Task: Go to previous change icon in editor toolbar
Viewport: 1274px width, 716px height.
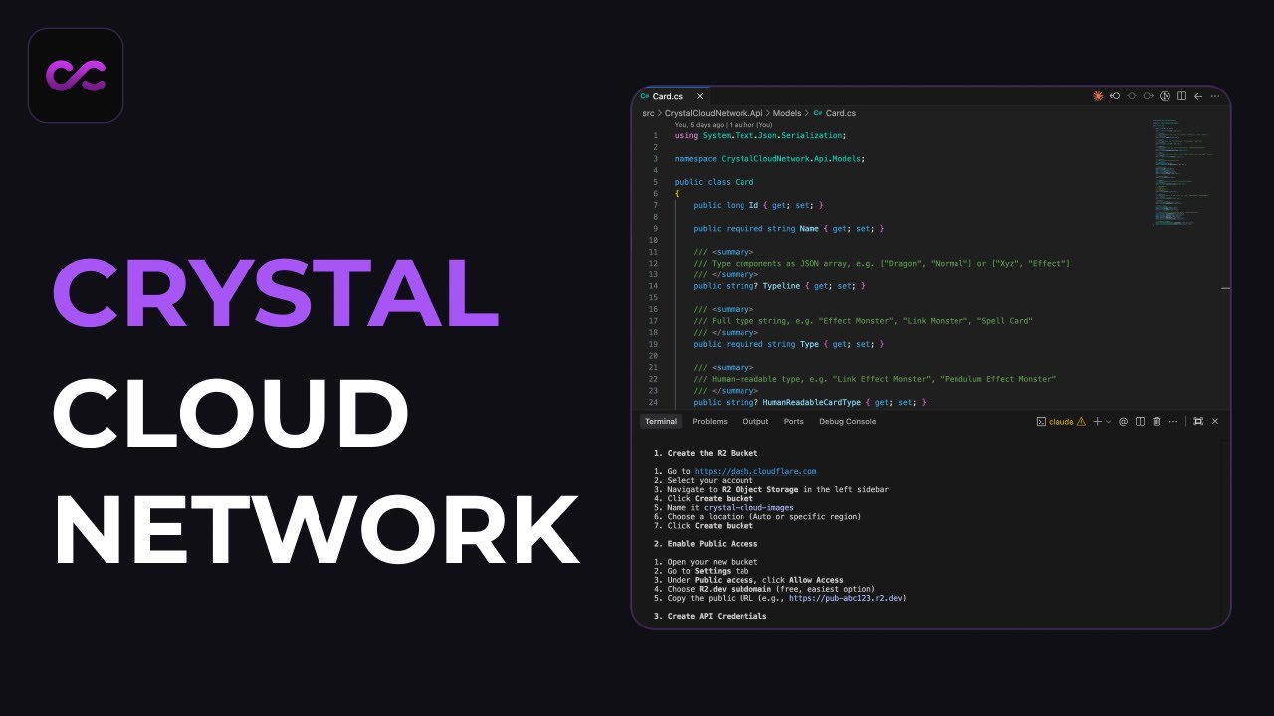Action: pos(1115,96)
